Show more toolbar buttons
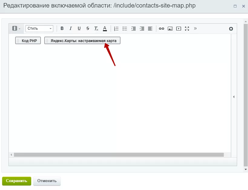This screenshot has width=248, height=190. [195, 28]
